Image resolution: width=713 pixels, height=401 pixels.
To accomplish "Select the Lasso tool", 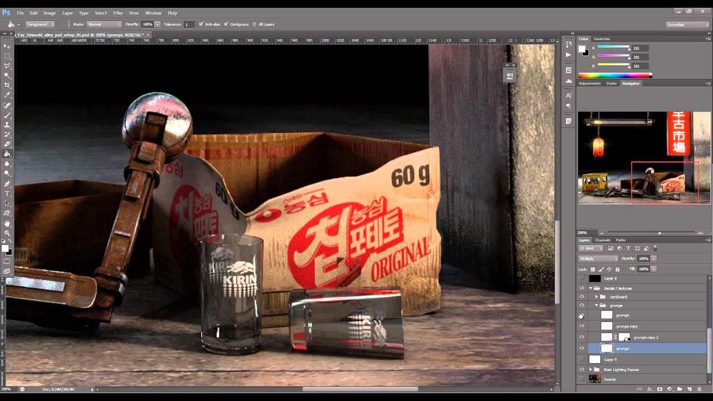I will coord(7,66).
